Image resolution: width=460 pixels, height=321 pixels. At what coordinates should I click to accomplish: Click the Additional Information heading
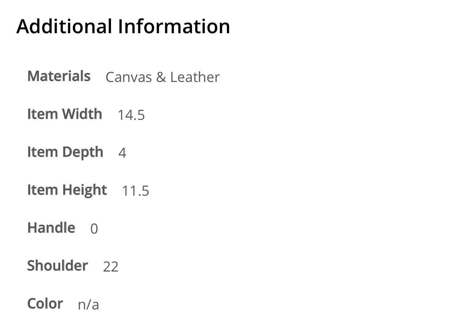point(123,26)
